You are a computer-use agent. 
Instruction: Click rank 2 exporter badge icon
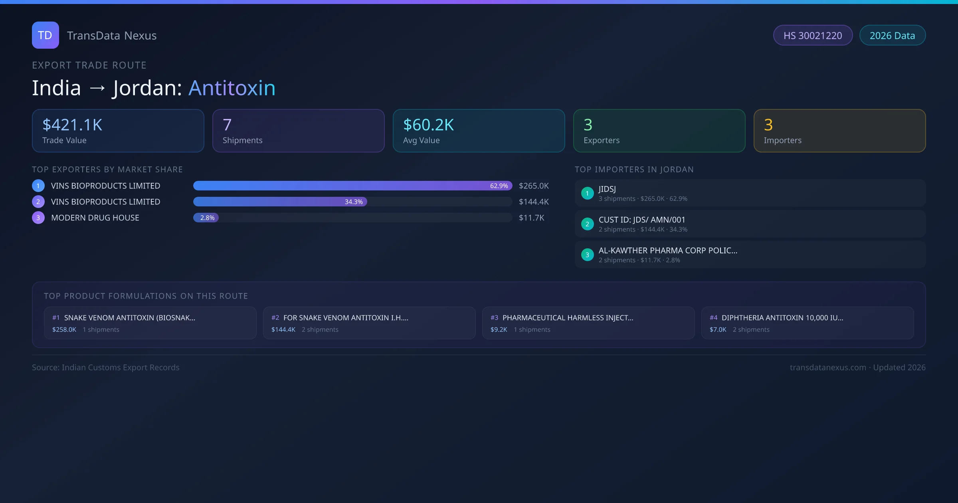(38, 202)
